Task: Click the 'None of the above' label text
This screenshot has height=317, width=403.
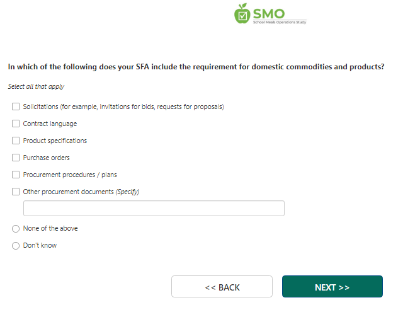Action: click(50, 229)
